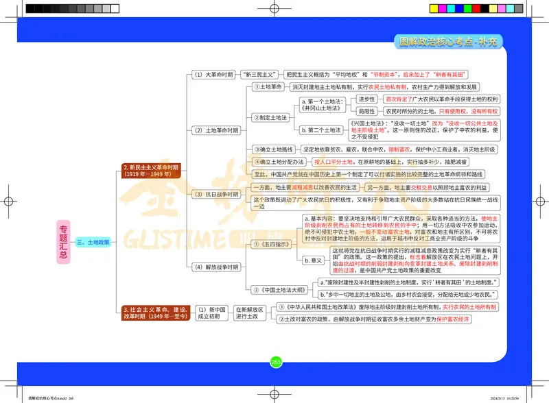This screenshot has height=403, width=549.
Task: Click the right edge registration crosshair mark
Action: (539, 201)
